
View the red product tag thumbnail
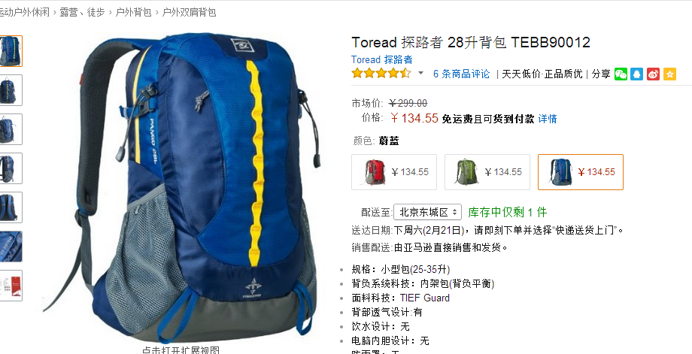point(10,285)
